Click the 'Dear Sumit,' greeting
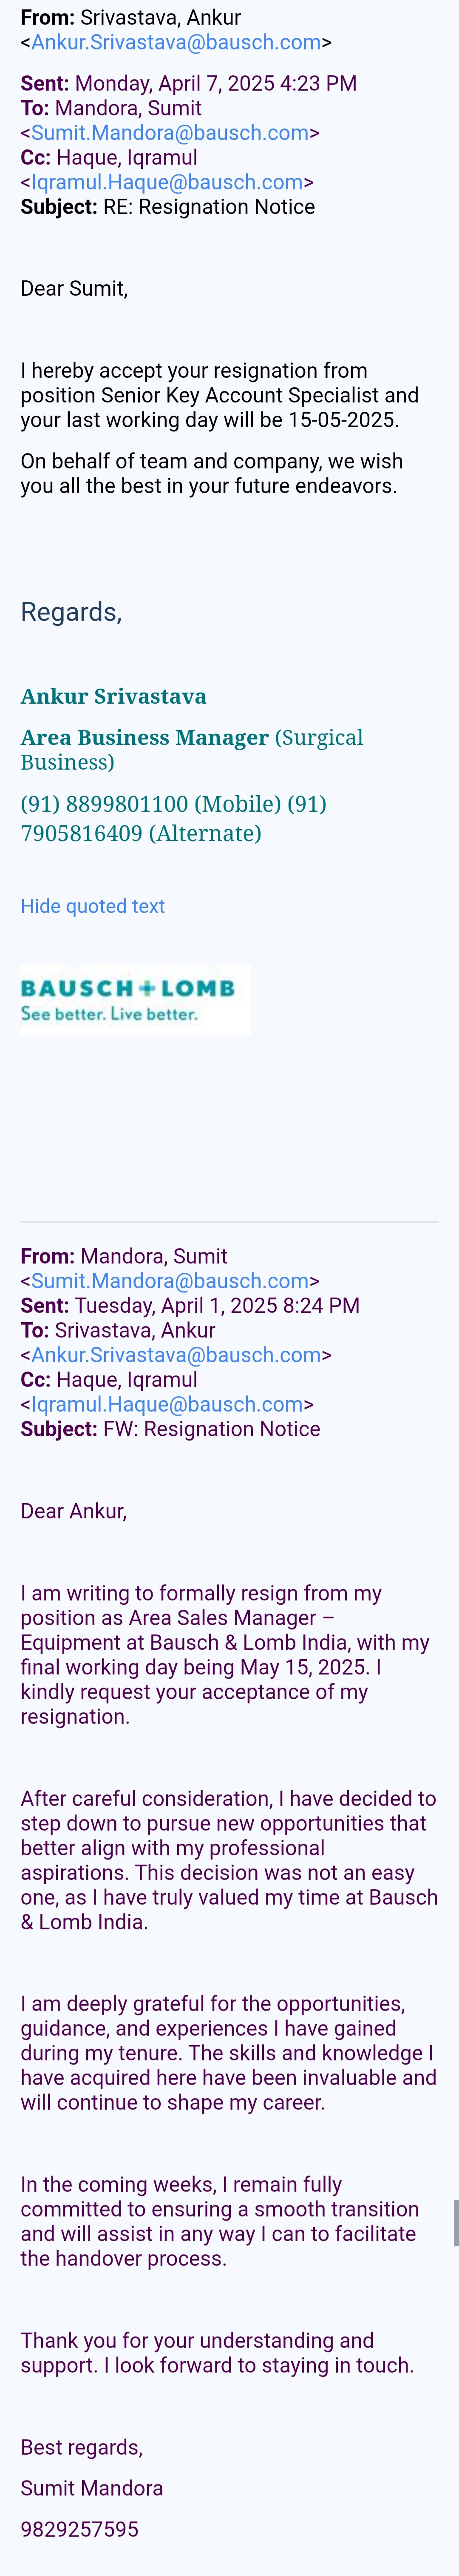459x2576 pixels. (74, 289)
